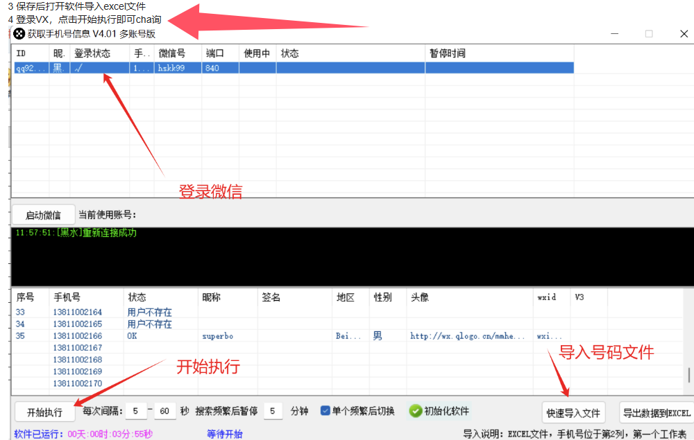Close the 获取手机号信息 window
694x440 pixels.
click(684, 33)
